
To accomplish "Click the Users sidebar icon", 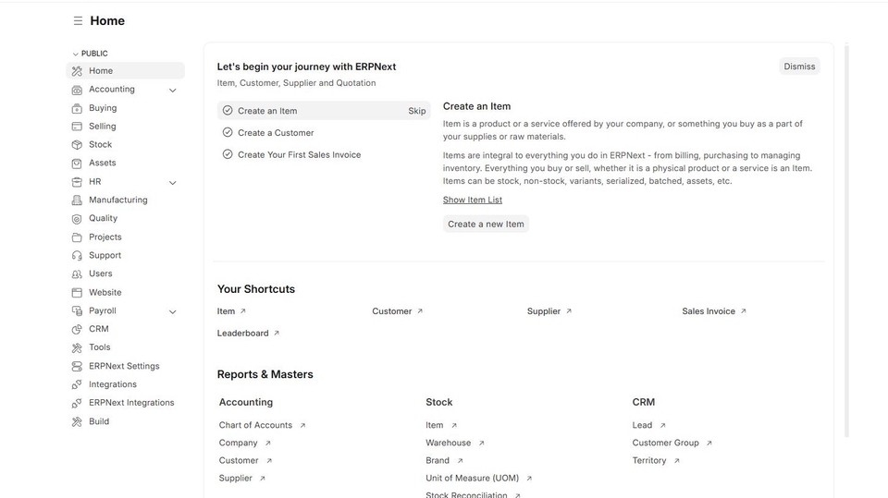I will 77,273.
